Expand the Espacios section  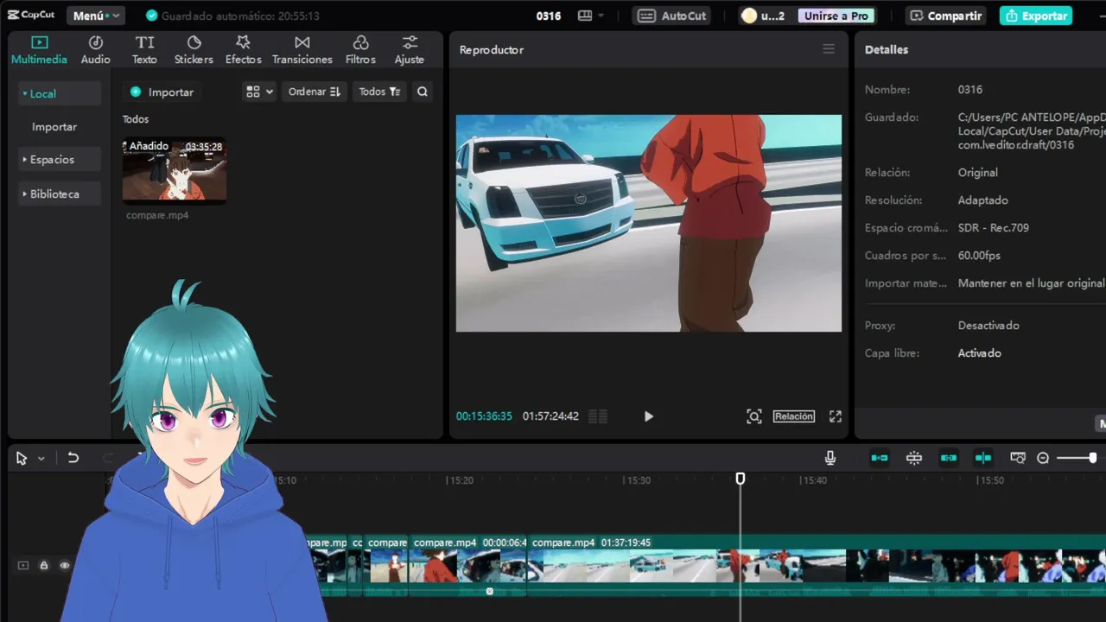click(x=59, y=160)
